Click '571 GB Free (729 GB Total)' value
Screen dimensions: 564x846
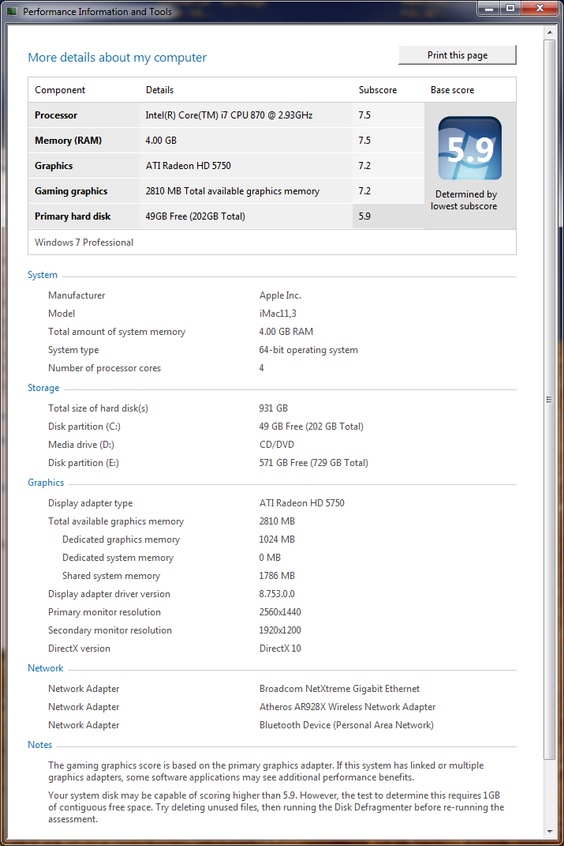(x=313, y=463)
